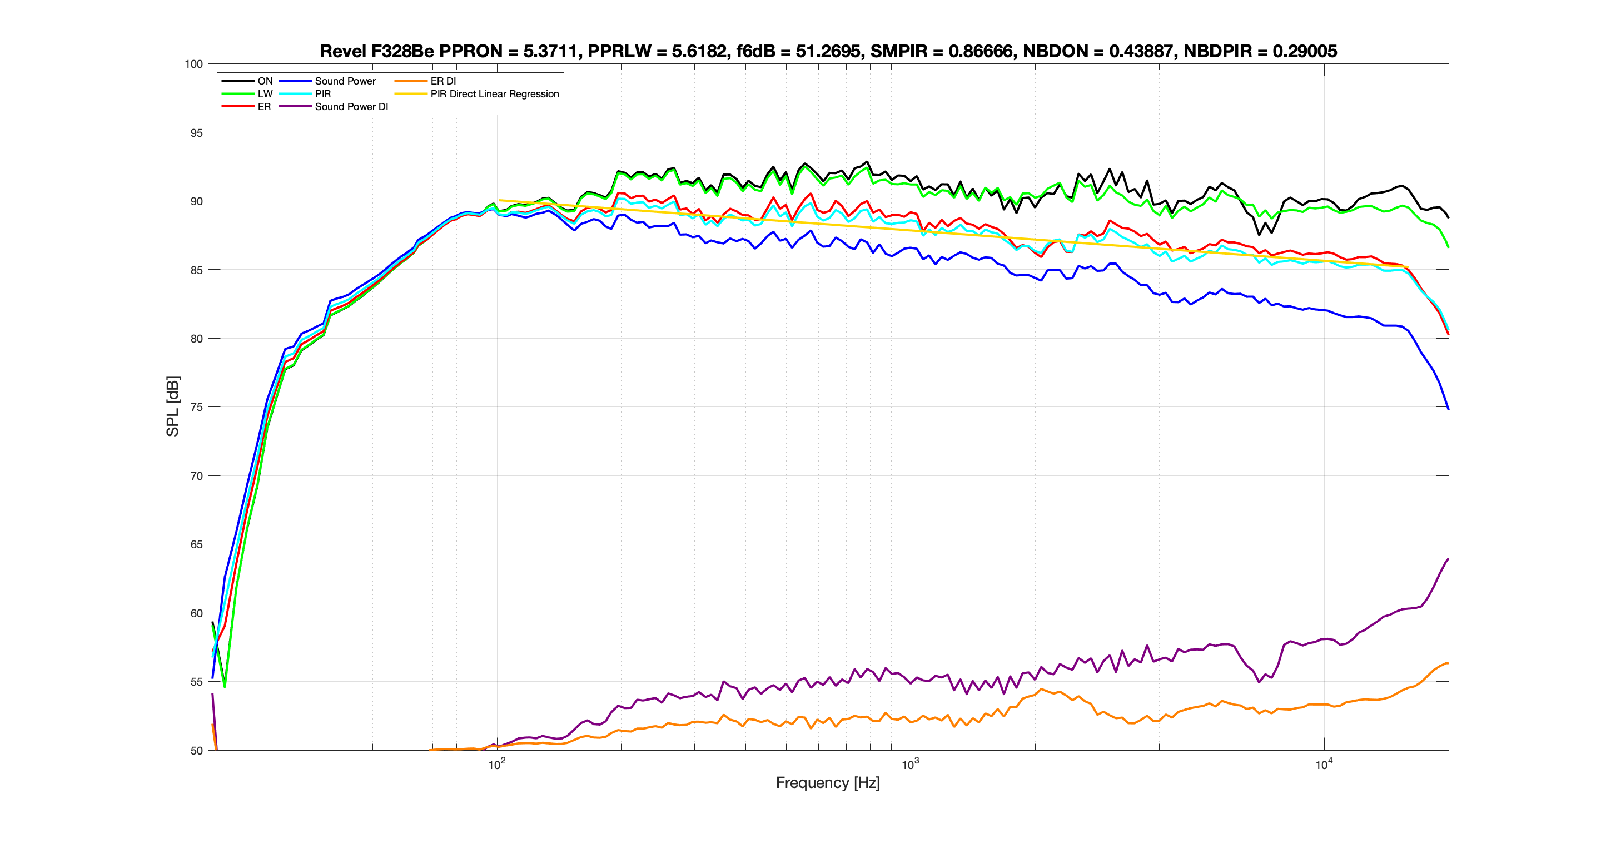This screenshot has height=843, width=1601.
Task: Click the PIR Direct Linear Regression label
Action: point(495,94)
